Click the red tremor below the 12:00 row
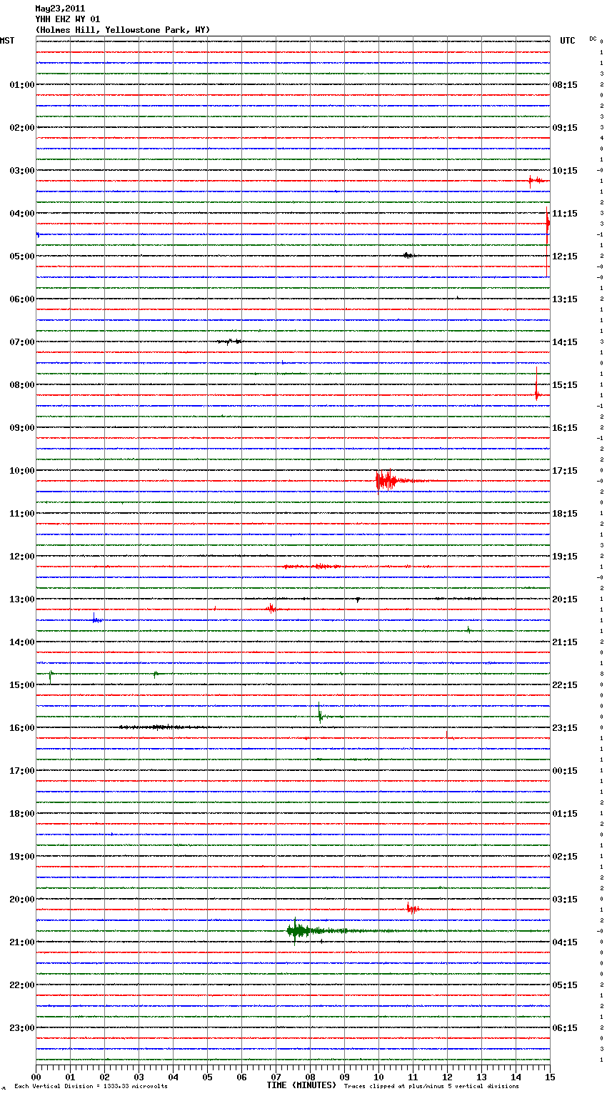This screenshot has width=607, height=1096. coord(314,567)
